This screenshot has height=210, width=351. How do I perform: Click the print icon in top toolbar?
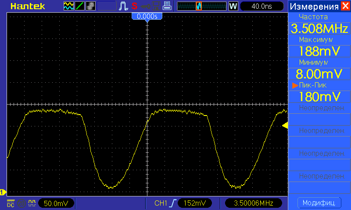[x=166, y=6]
